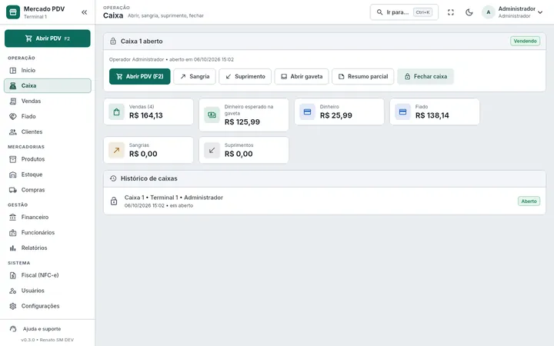554x346 pixels.
Task: Click the Usuários people icon
Action: coord(13,291)
